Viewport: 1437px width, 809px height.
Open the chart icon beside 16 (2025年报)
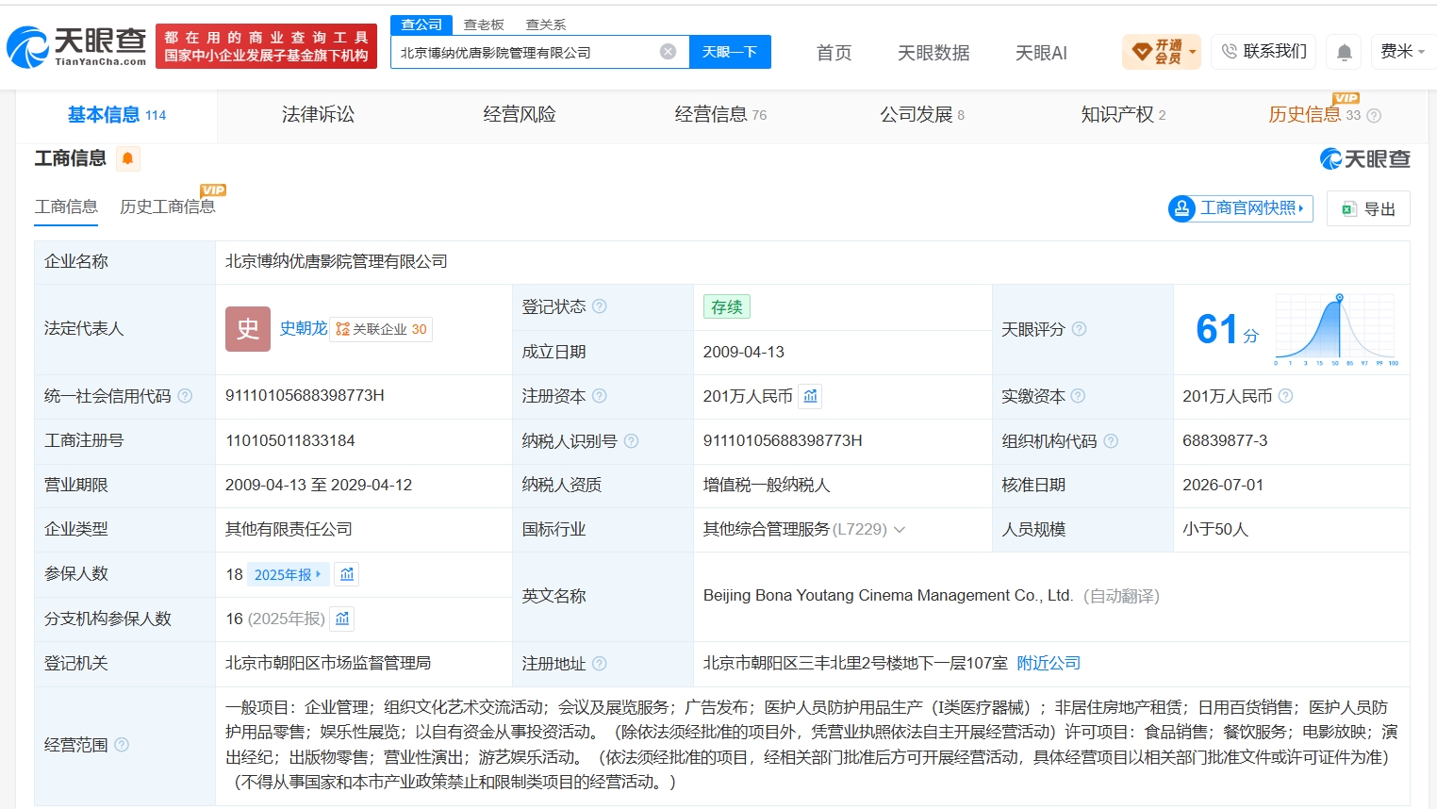(342, 619)
